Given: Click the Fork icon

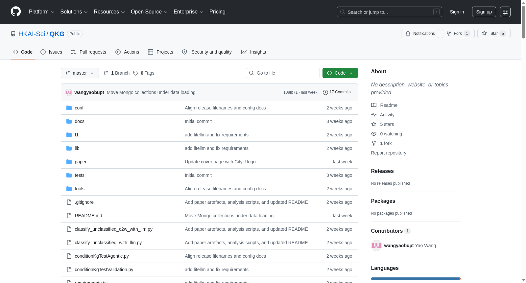Looking at the screenshot, I should click(449, 34).
